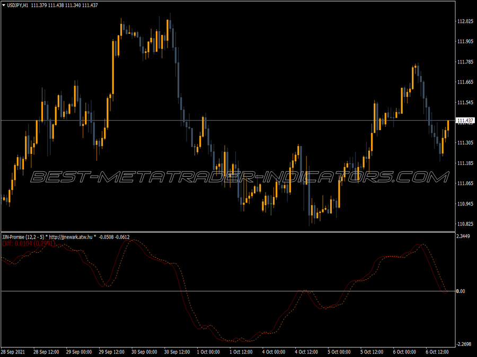Click the indicator values -0.0508 -0.0612

coord(114,237)
